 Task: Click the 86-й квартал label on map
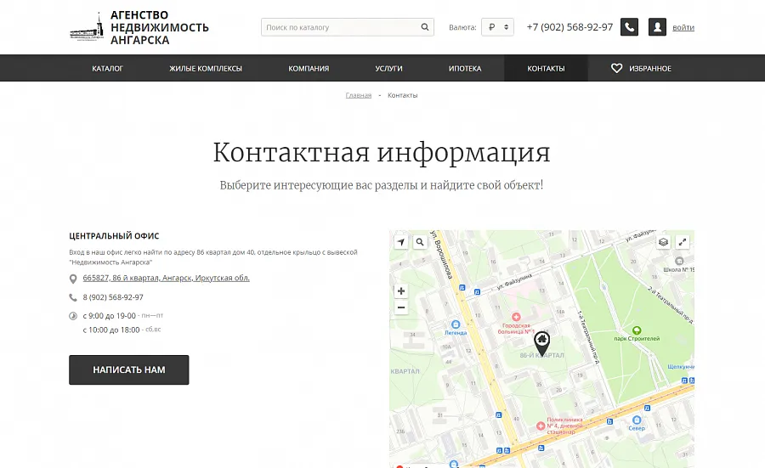pos(542,355)
